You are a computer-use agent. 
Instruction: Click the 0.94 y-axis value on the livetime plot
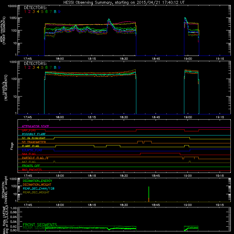tap(13, 222)
